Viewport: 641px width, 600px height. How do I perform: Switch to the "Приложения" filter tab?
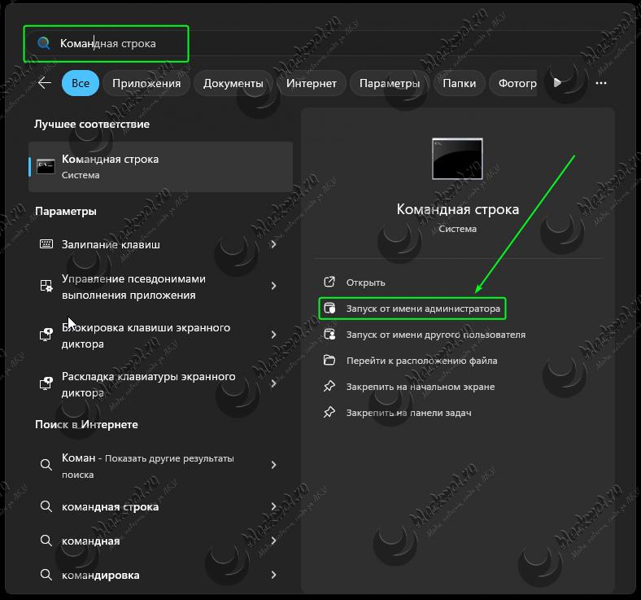[146, 83]
